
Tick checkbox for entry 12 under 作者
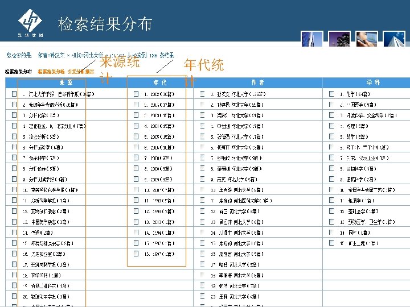(x=202, y=211)
